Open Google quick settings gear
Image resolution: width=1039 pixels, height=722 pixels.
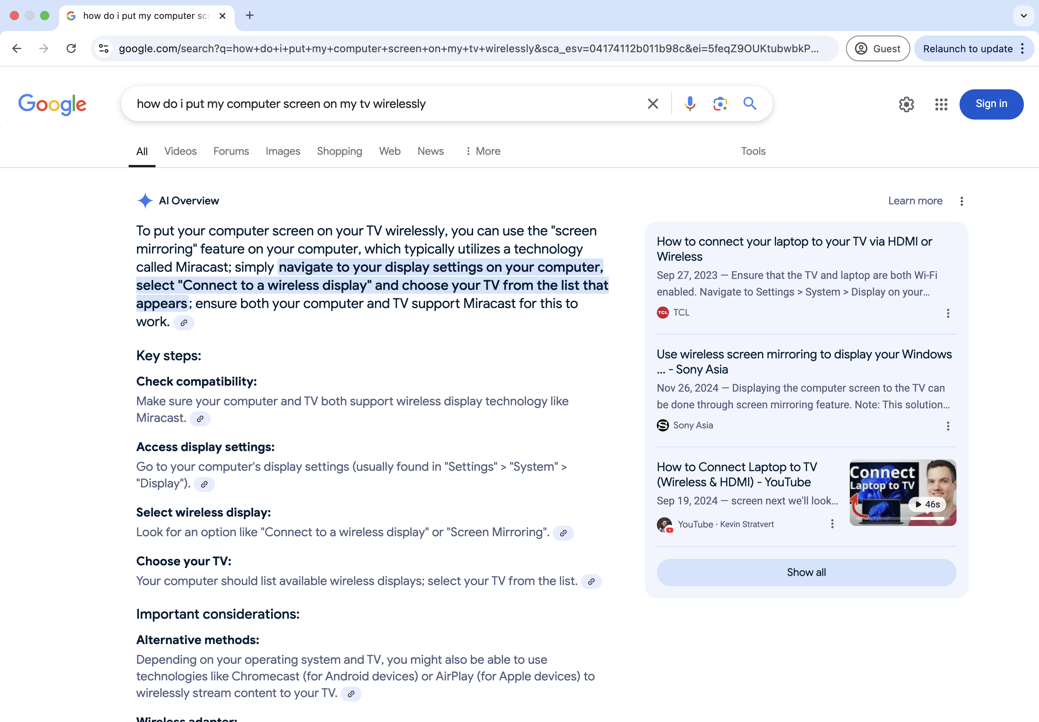907,104
